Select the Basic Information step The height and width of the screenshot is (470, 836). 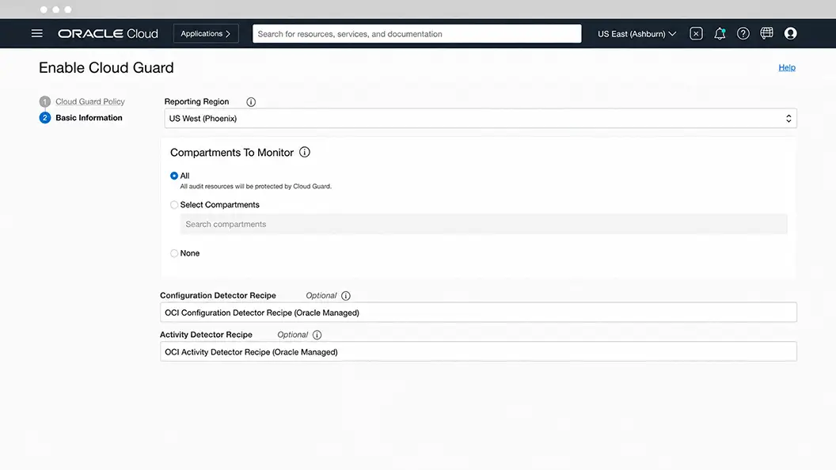(x=89, y=118)
